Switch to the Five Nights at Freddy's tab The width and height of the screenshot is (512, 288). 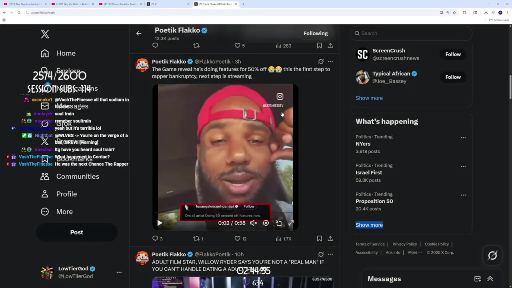tap(25, 4)
